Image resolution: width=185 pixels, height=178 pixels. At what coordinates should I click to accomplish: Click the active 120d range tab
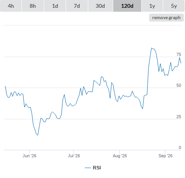coord(127,6)
